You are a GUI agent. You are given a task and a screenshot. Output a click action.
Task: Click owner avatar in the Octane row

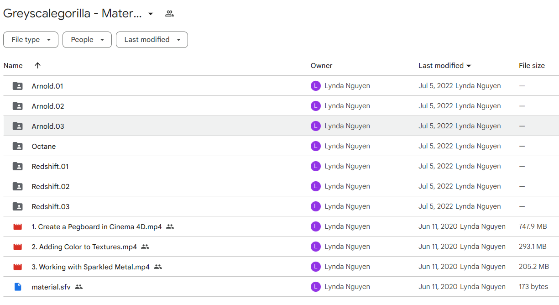(x=316, y=146)
